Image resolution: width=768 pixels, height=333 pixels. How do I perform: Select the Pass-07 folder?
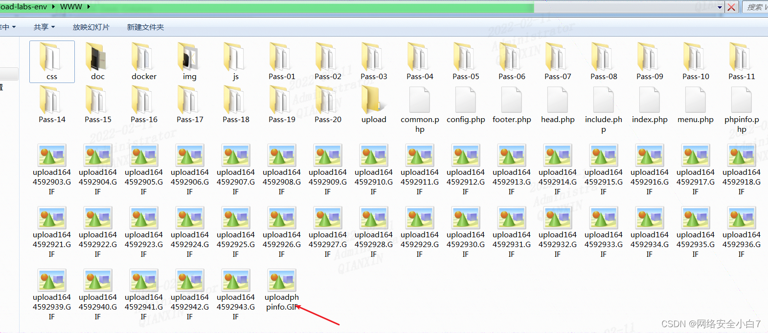pyautogui.click(x=558, y=62)
